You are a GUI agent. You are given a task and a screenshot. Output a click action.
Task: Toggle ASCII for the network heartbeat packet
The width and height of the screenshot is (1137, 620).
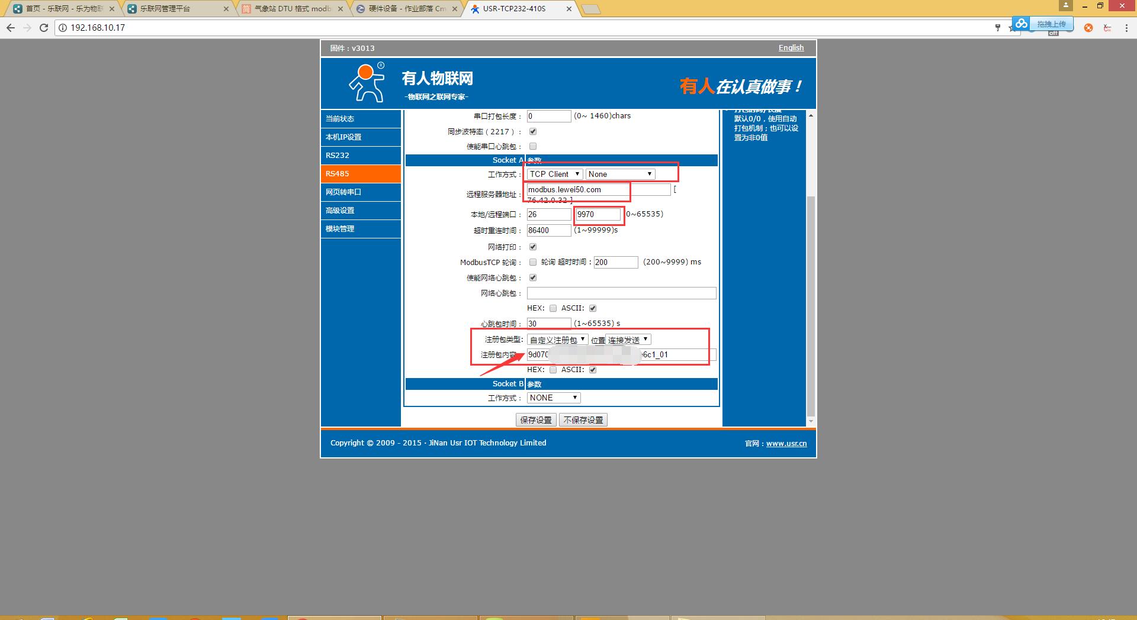click(593, 308)
